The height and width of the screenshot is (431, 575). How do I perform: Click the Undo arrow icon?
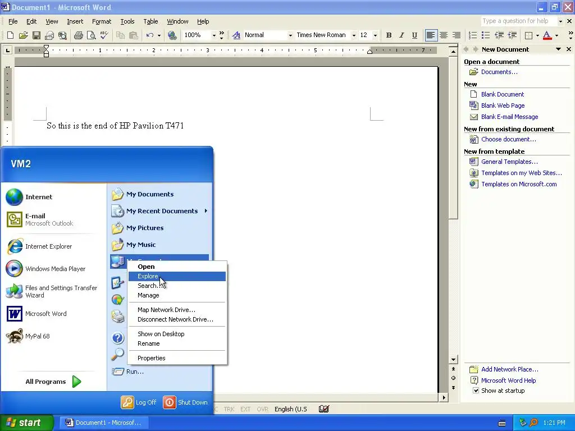pyautogui.click(x=149, y=35)
